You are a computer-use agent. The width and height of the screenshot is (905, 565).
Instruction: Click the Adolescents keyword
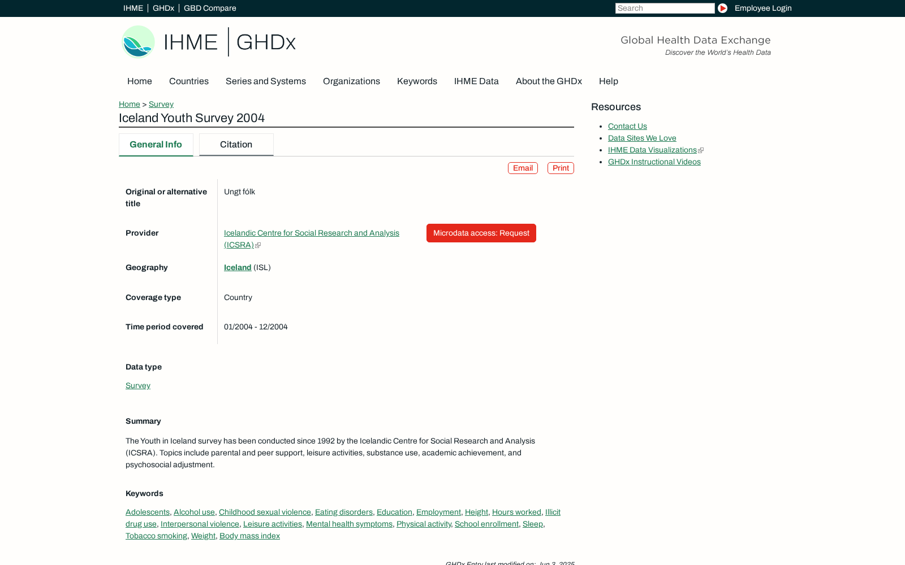(x=148, y=512)
